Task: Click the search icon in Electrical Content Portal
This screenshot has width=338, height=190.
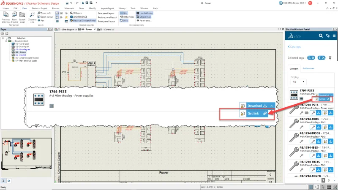Action: click(321, 36)
